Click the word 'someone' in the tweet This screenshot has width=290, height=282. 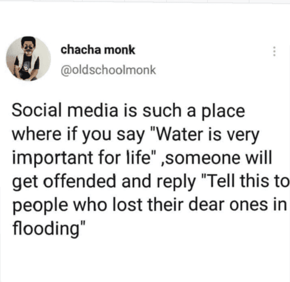(x=203, y=159)
